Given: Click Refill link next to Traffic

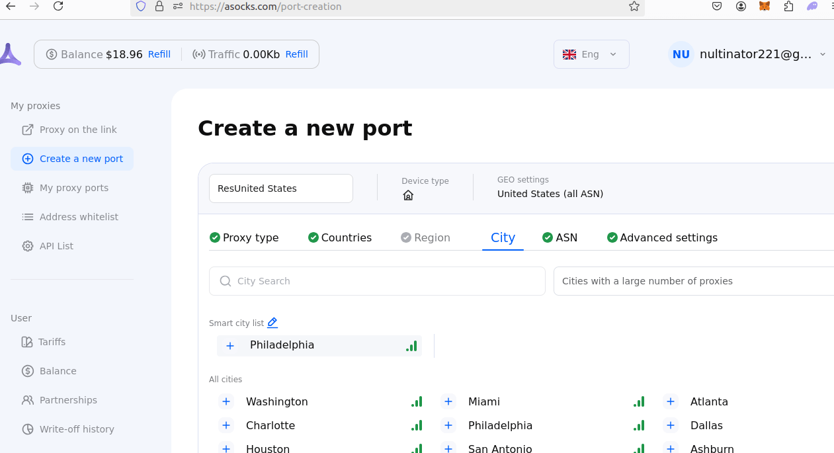Looking at the screenshot, I should click(296, 54).
